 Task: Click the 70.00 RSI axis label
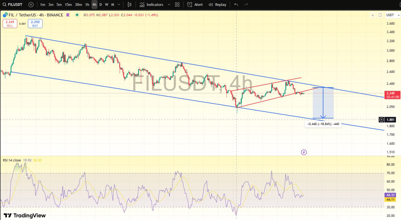click(x=390, y=173)
